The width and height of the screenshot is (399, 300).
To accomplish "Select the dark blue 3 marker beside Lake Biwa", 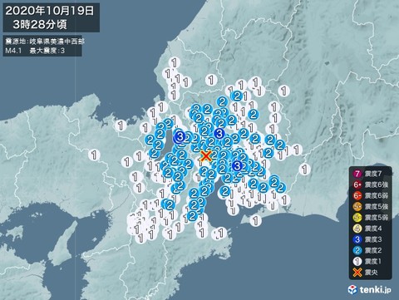I will coord(180,136).
